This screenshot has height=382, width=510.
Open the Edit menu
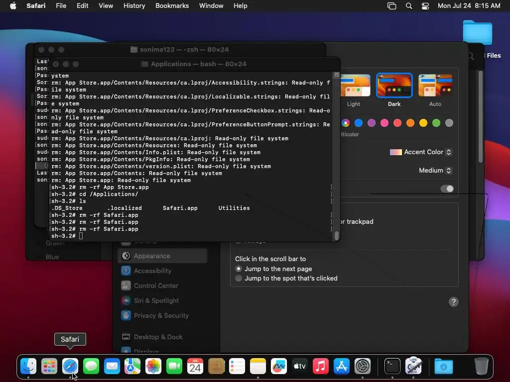click(82, 6)
